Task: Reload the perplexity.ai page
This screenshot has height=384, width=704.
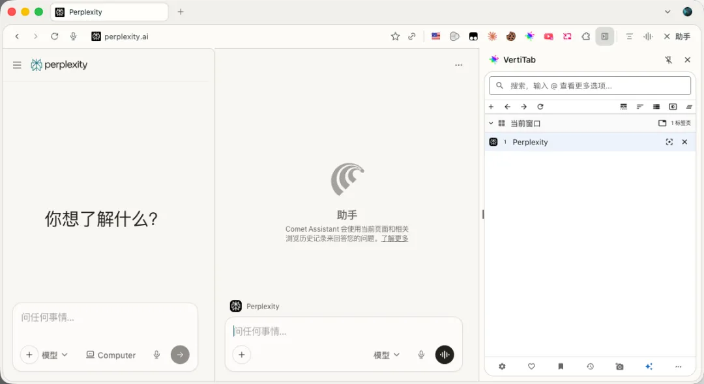Action: pyautogui.click(x=54, y=36)
